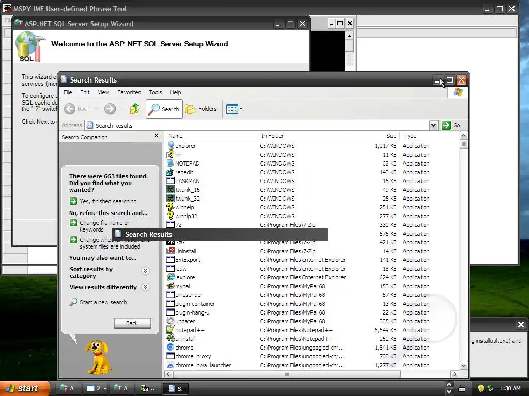This screenshot has height=396, width=529.
Task: Select the 7z file icon
Action: 170,225
